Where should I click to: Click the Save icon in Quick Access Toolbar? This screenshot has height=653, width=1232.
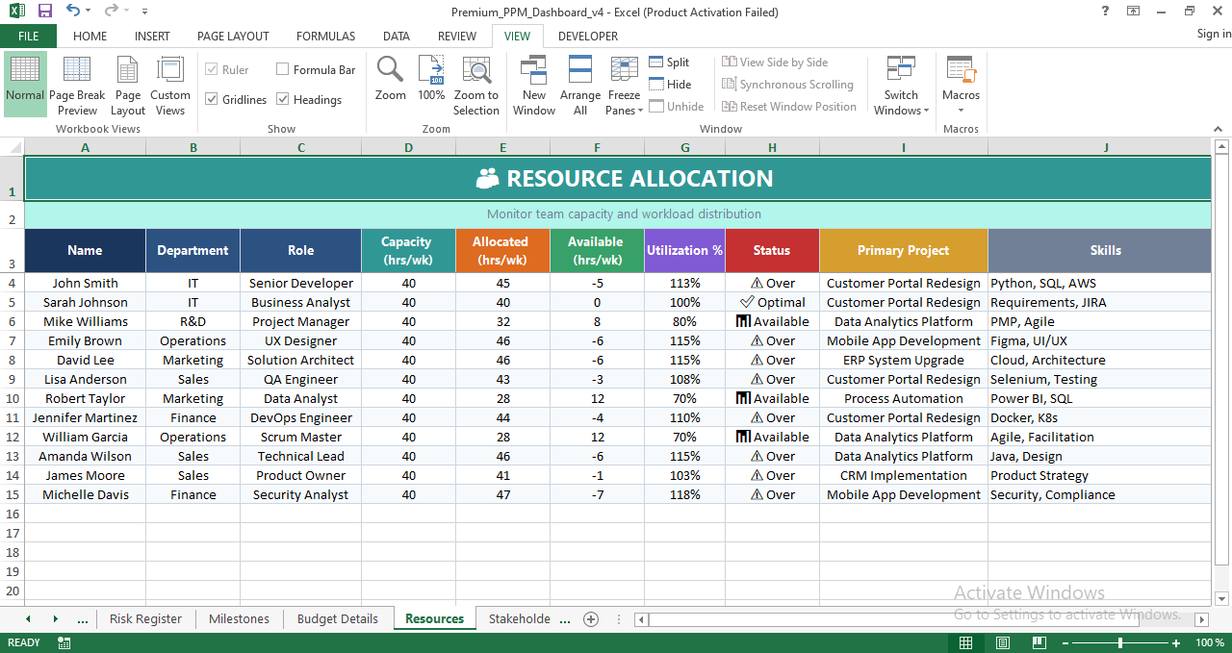click(x=43, y=11)
